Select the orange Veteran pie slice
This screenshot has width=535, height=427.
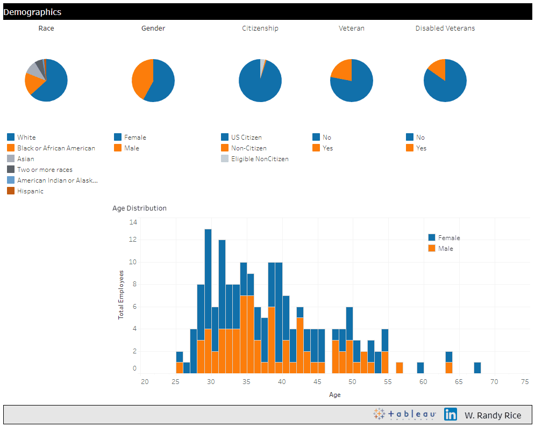[342, 69]
